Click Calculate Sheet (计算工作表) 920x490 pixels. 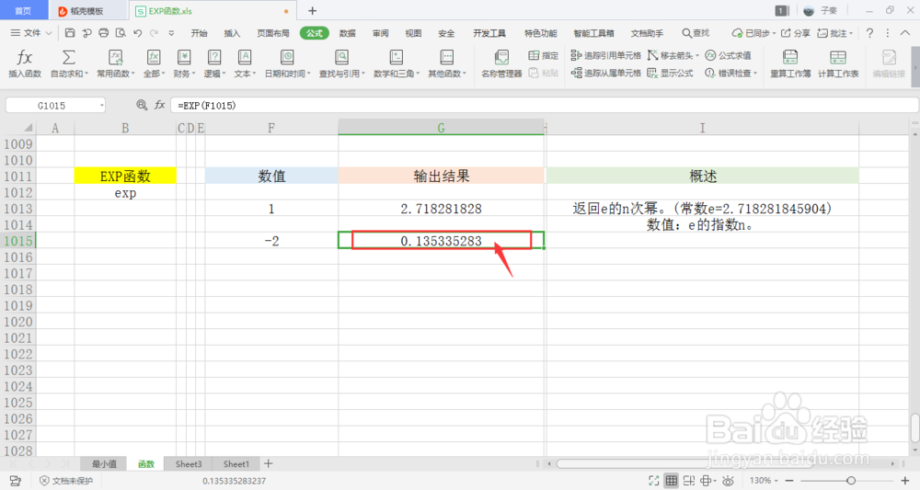[838, 63]
